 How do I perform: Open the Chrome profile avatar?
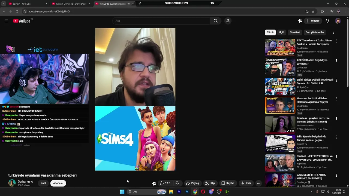tap(339, 11)
